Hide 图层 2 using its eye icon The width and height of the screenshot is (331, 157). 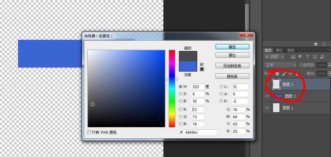(267, 96)
